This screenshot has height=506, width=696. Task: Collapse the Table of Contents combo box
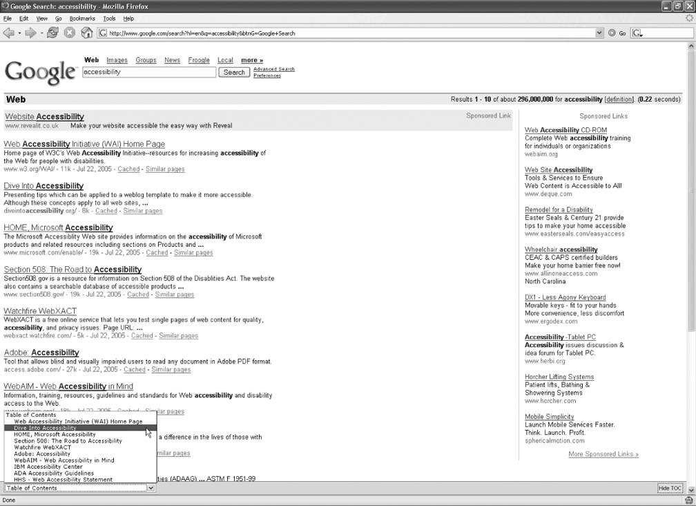(x=151, y=488)
